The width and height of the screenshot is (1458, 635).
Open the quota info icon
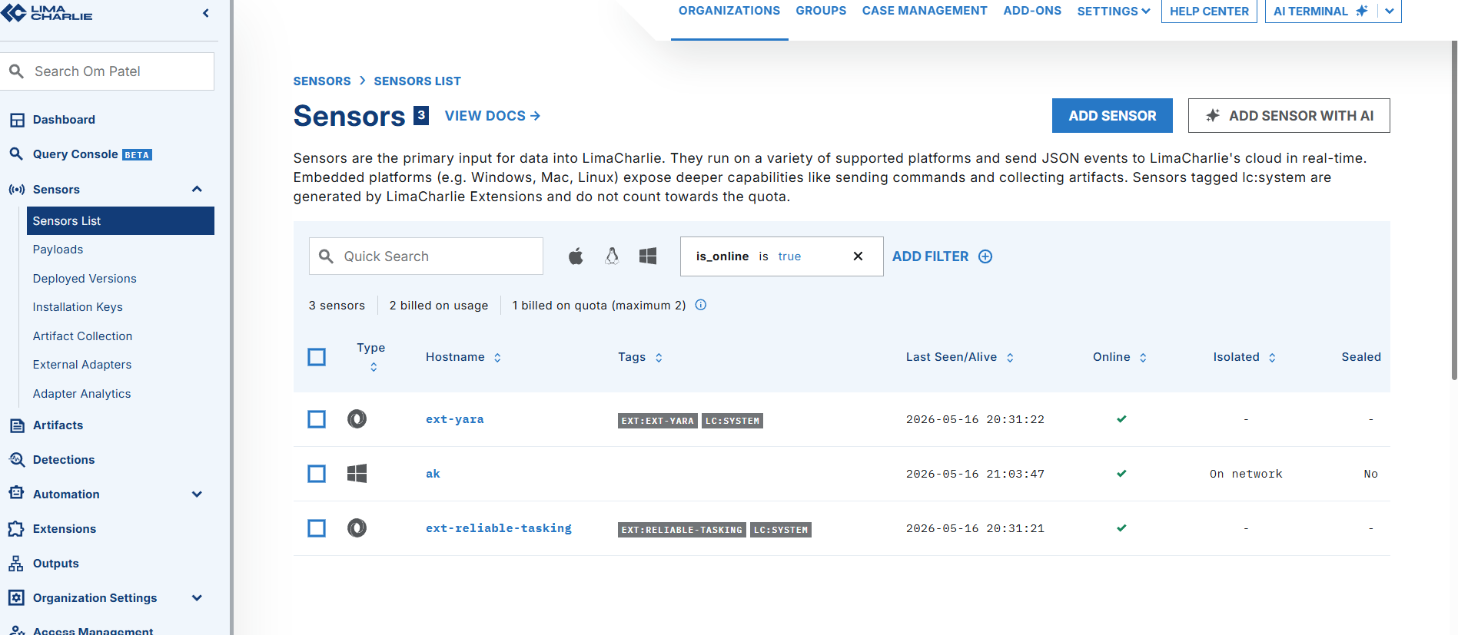(x=701, y=305)
